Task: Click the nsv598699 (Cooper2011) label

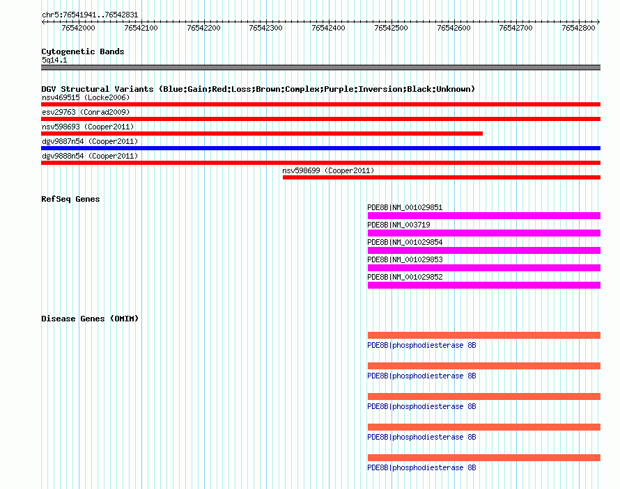Action: click(x=328, y=170)
